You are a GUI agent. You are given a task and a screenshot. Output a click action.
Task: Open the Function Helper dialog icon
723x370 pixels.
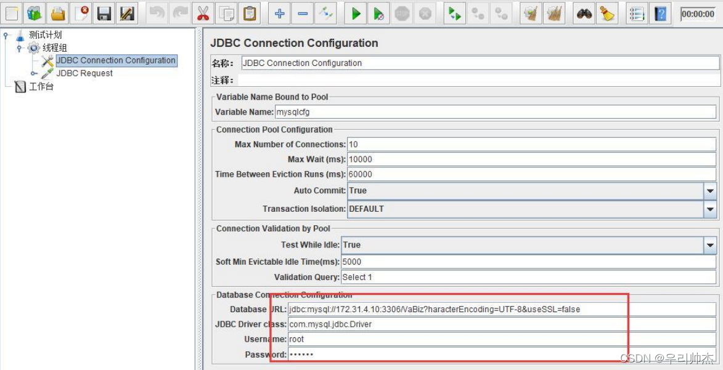pyautogui.click(x=637, y=14)
